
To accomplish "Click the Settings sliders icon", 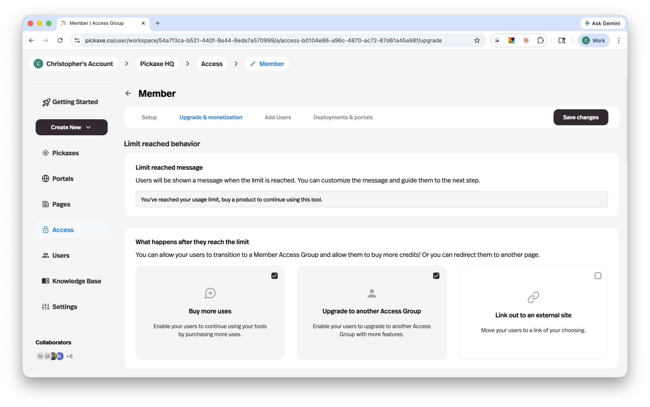I will pos(46,307).
